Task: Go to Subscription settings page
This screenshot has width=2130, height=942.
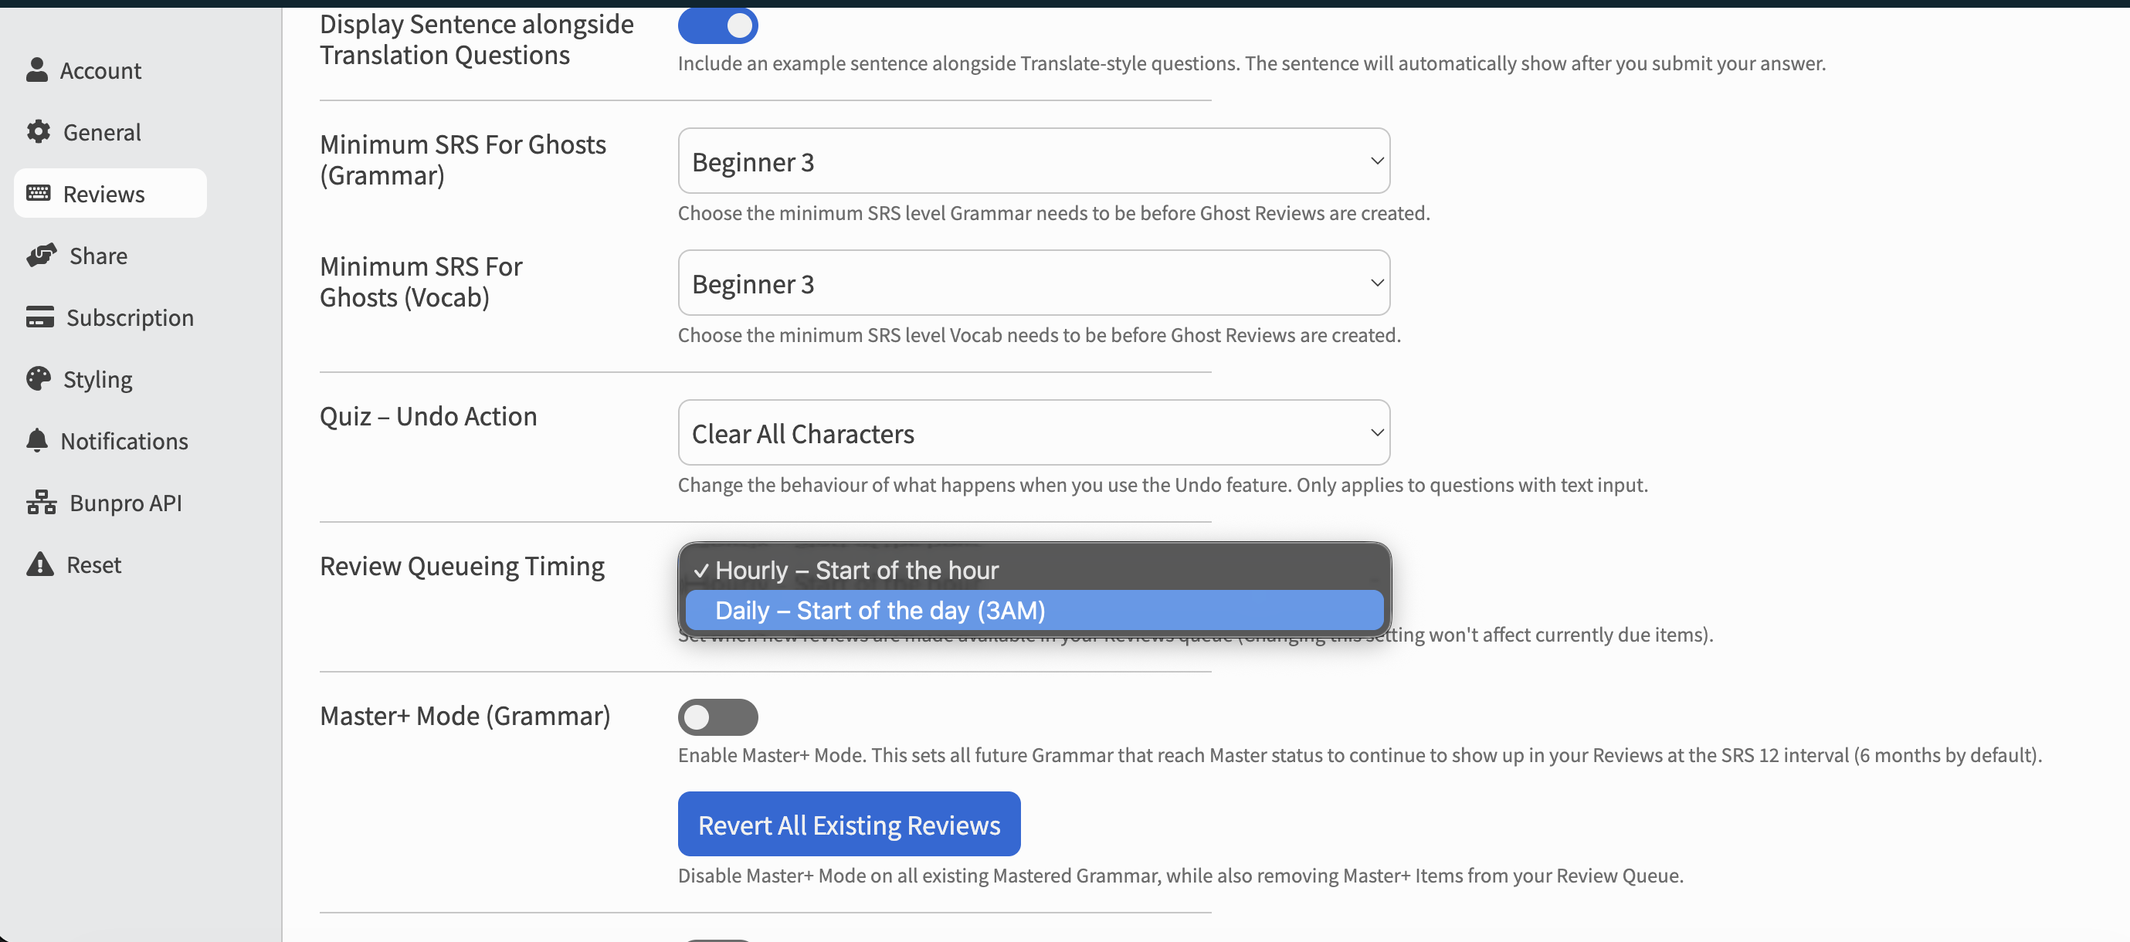Action: point(130,317)
